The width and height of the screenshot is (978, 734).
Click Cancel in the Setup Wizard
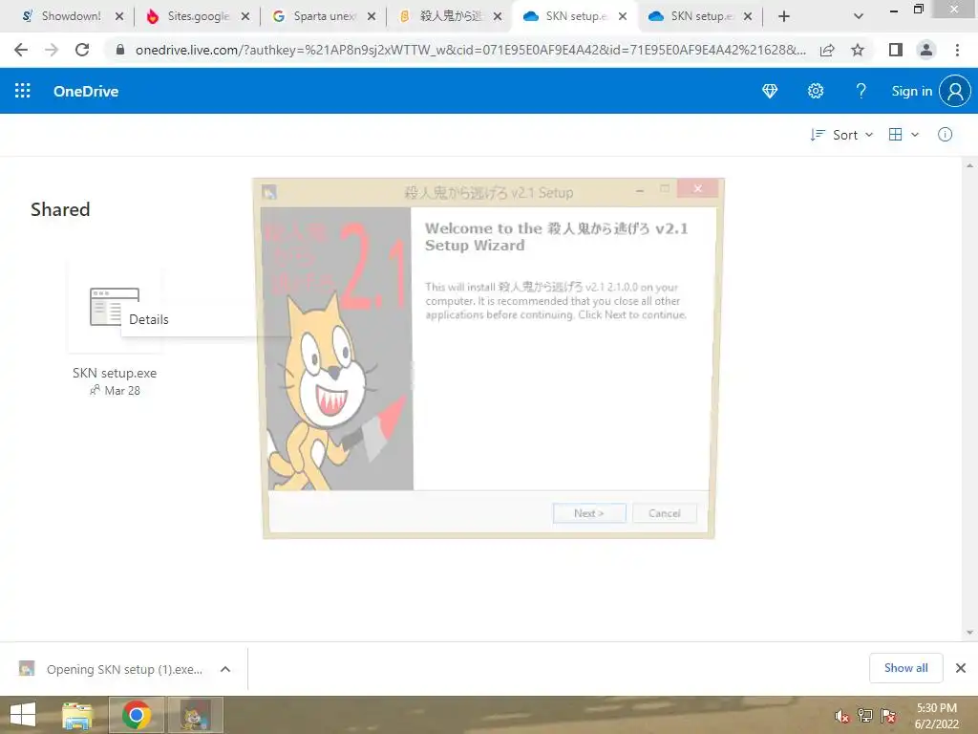pyautogui.click(x=665, y=513)
